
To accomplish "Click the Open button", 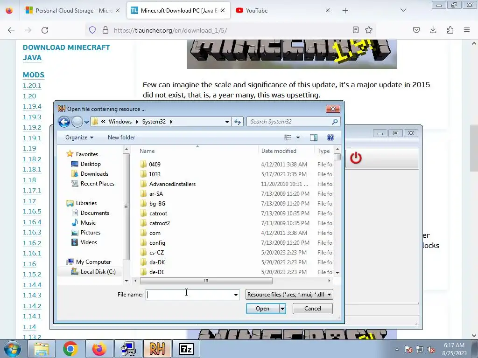I will pyautogui.click(x=262, y=309).
